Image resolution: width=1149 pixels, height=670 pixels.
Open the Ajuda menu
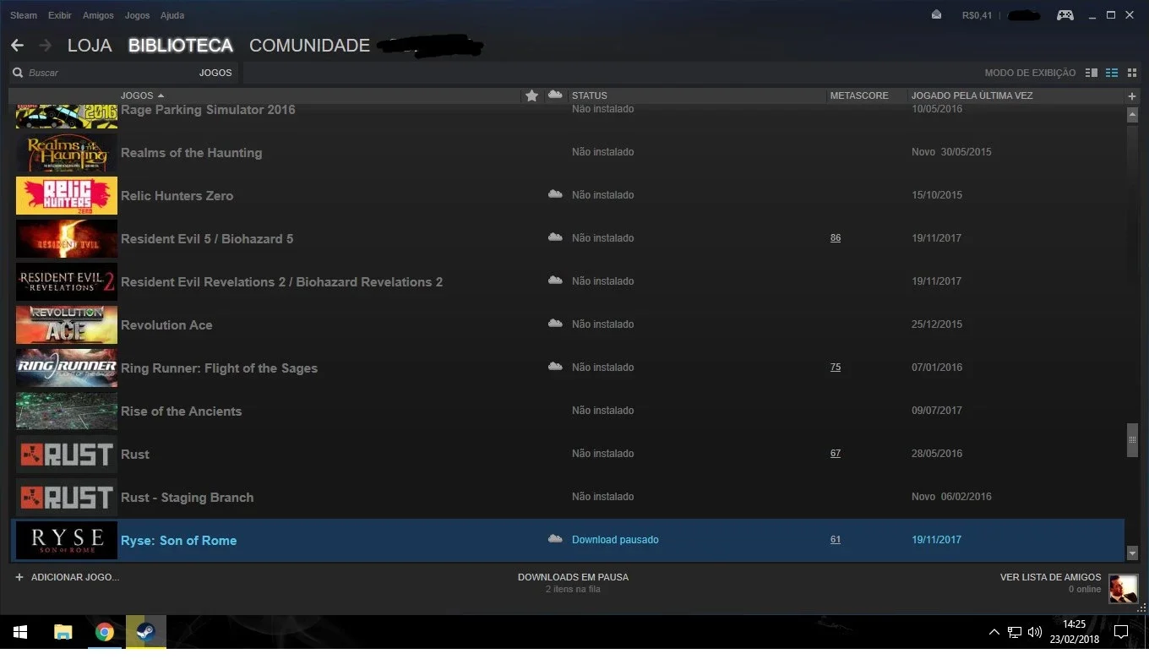(x=172, y=15)
